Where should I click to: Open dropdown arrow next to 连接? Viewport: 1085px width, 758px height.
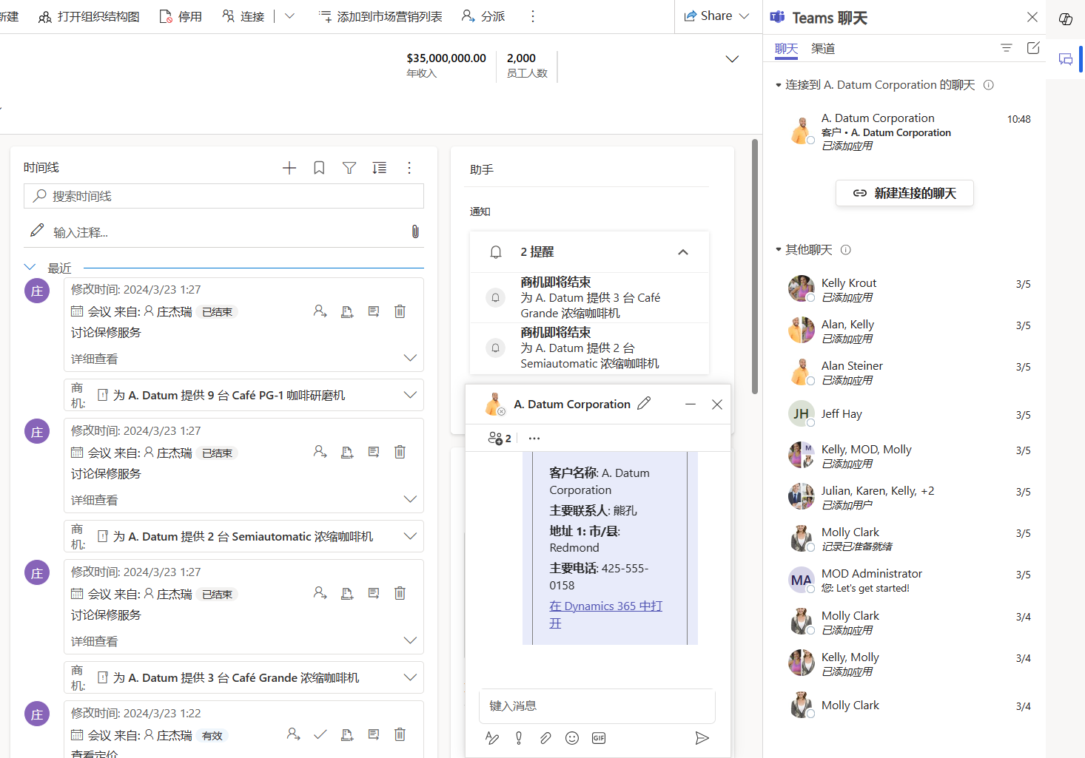(x=289, y=16)
